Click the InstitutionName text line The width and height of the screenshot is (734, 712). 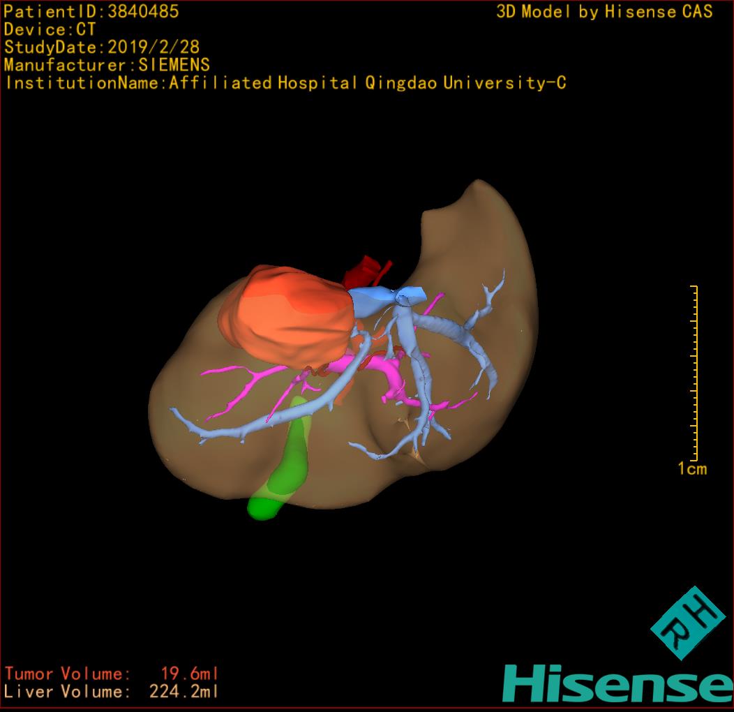point(285,83)
